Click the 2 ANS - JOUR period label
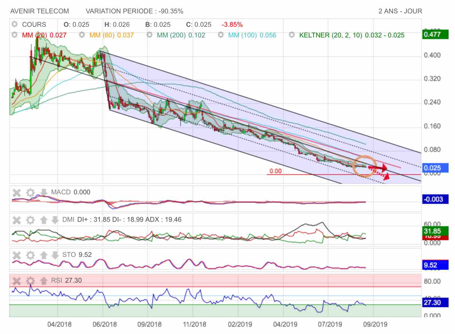 tap(400, 11)
